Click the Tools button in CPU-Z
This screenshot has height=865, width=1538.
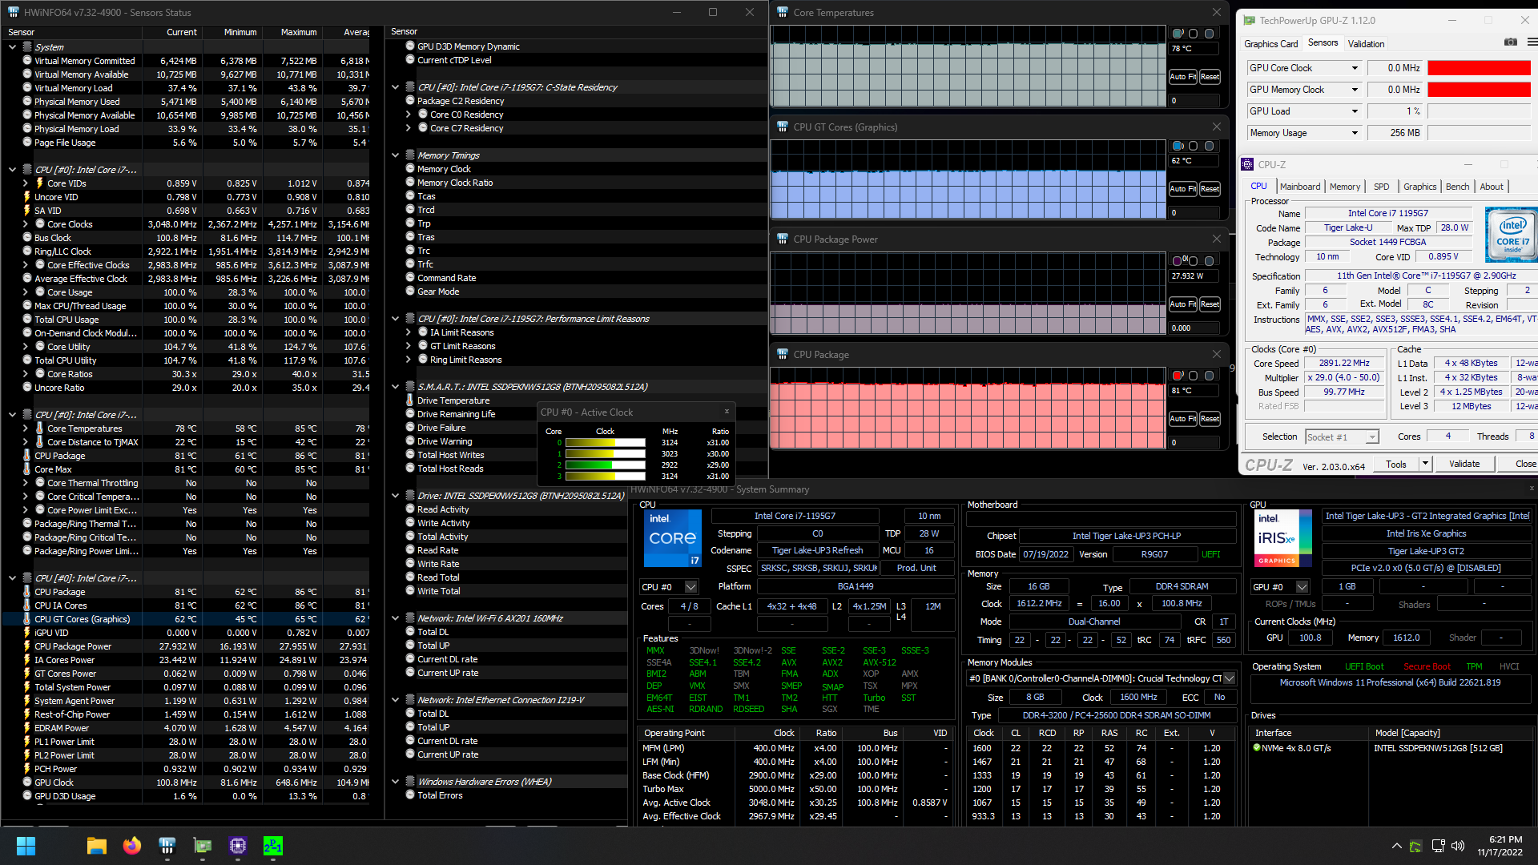(1396, 464)
